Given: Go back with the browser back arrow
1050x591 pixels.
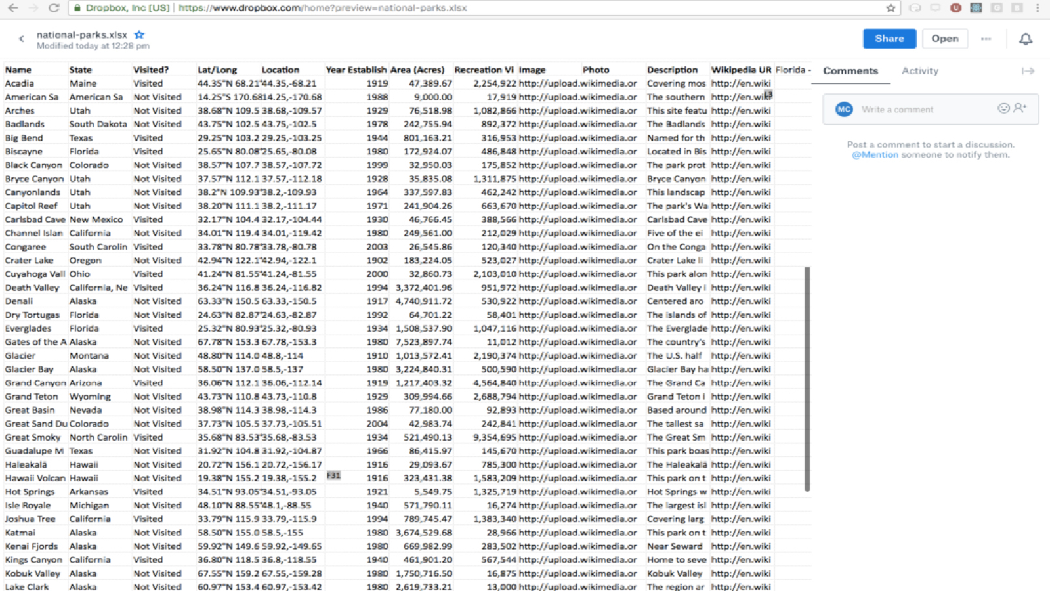Looking at the screenshot, I should click(x=12, y=8).
